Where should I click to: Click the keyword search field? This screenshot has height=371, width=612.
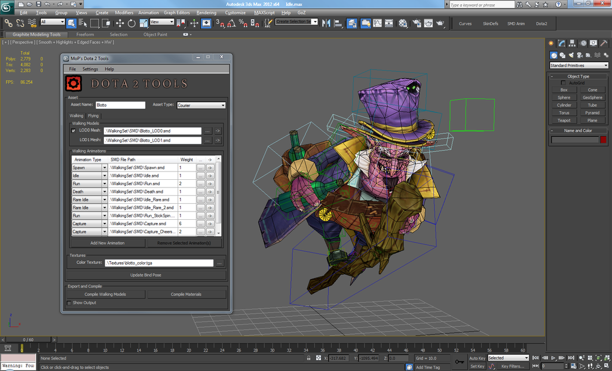tap(482, 5)
